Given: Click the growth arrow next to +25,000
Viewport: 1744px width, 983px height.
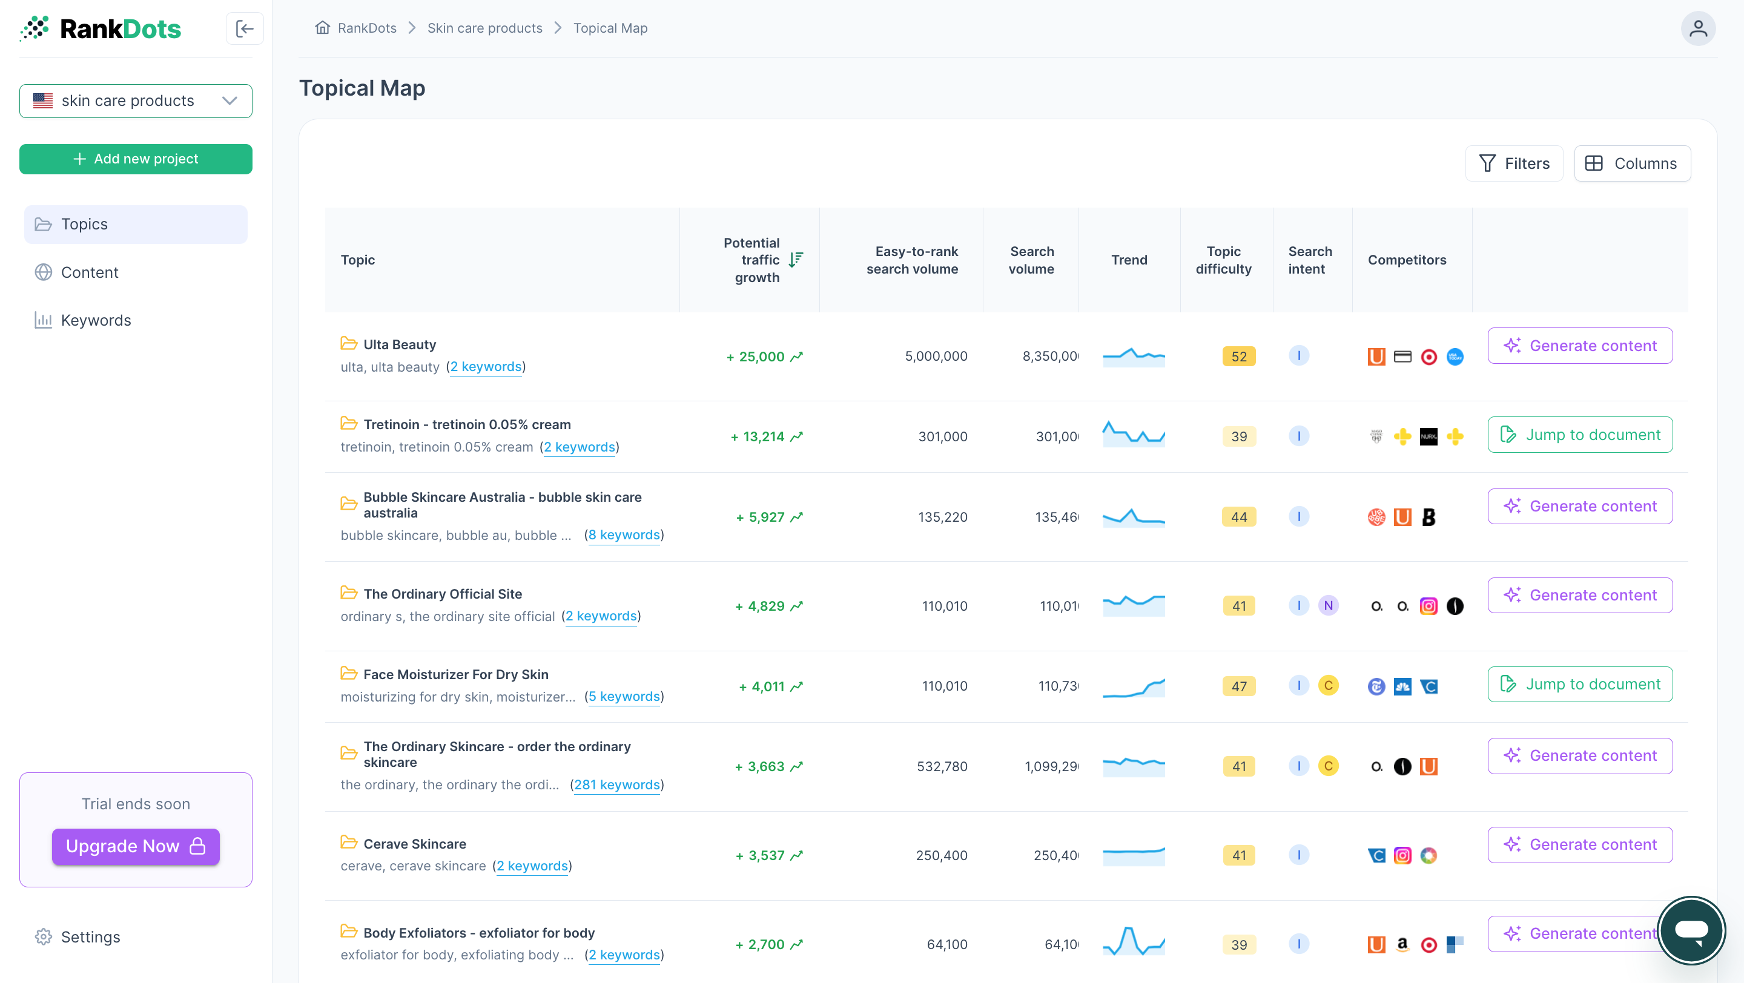Looking at the screenshot, I should [x=797, y=357].
